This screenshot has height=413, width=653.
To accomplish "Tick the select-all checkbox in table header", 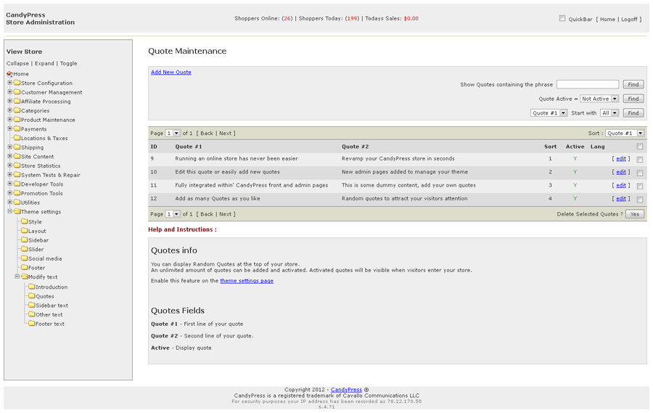I will (640, 147).
